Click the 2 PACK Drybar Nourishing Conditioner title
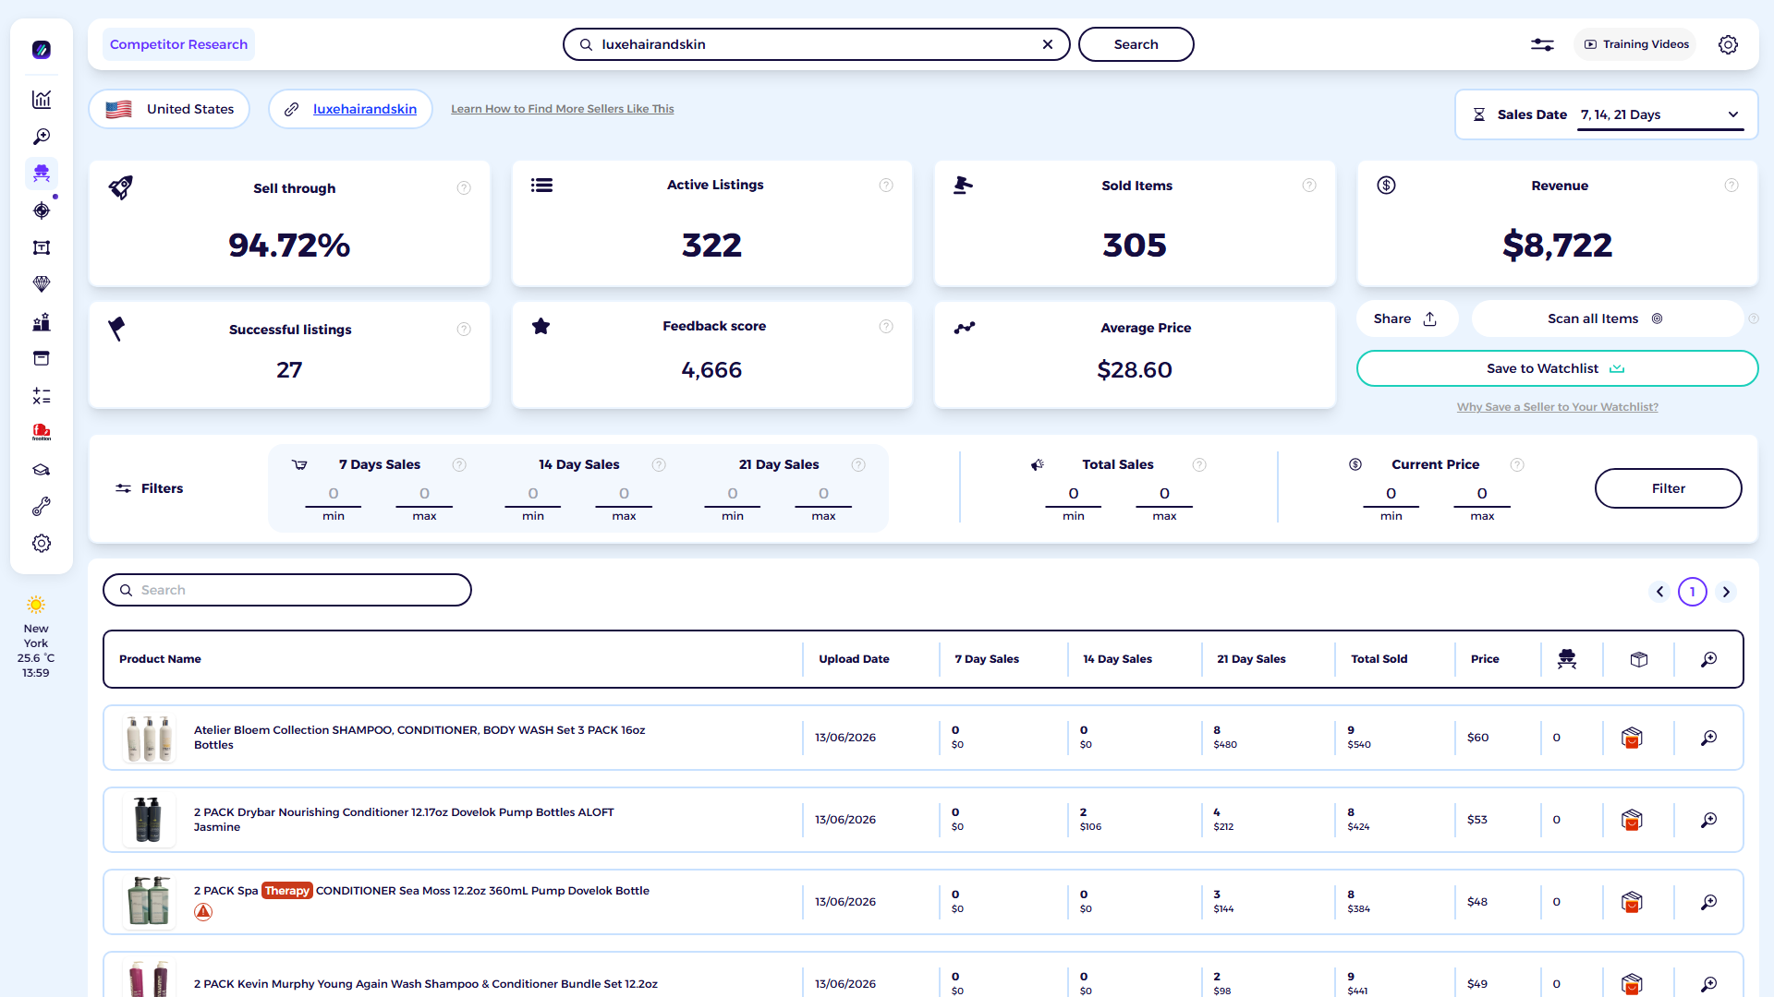The height and width of the screenshot is (997, 1774). [x=404, y=820]
